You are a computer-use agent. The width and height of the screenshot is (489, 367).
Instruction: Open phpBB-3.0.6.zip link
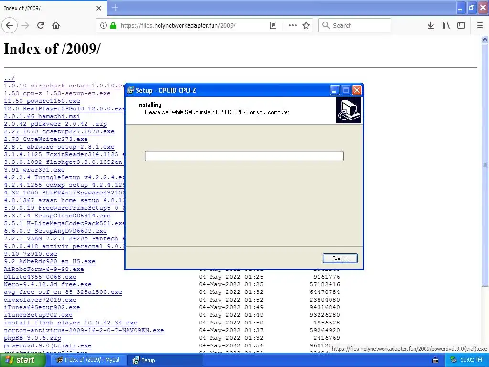(x=32, y=338)
